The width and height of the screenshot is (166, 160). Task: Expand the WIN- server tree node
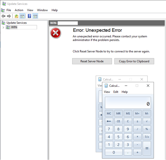[3, 27]
